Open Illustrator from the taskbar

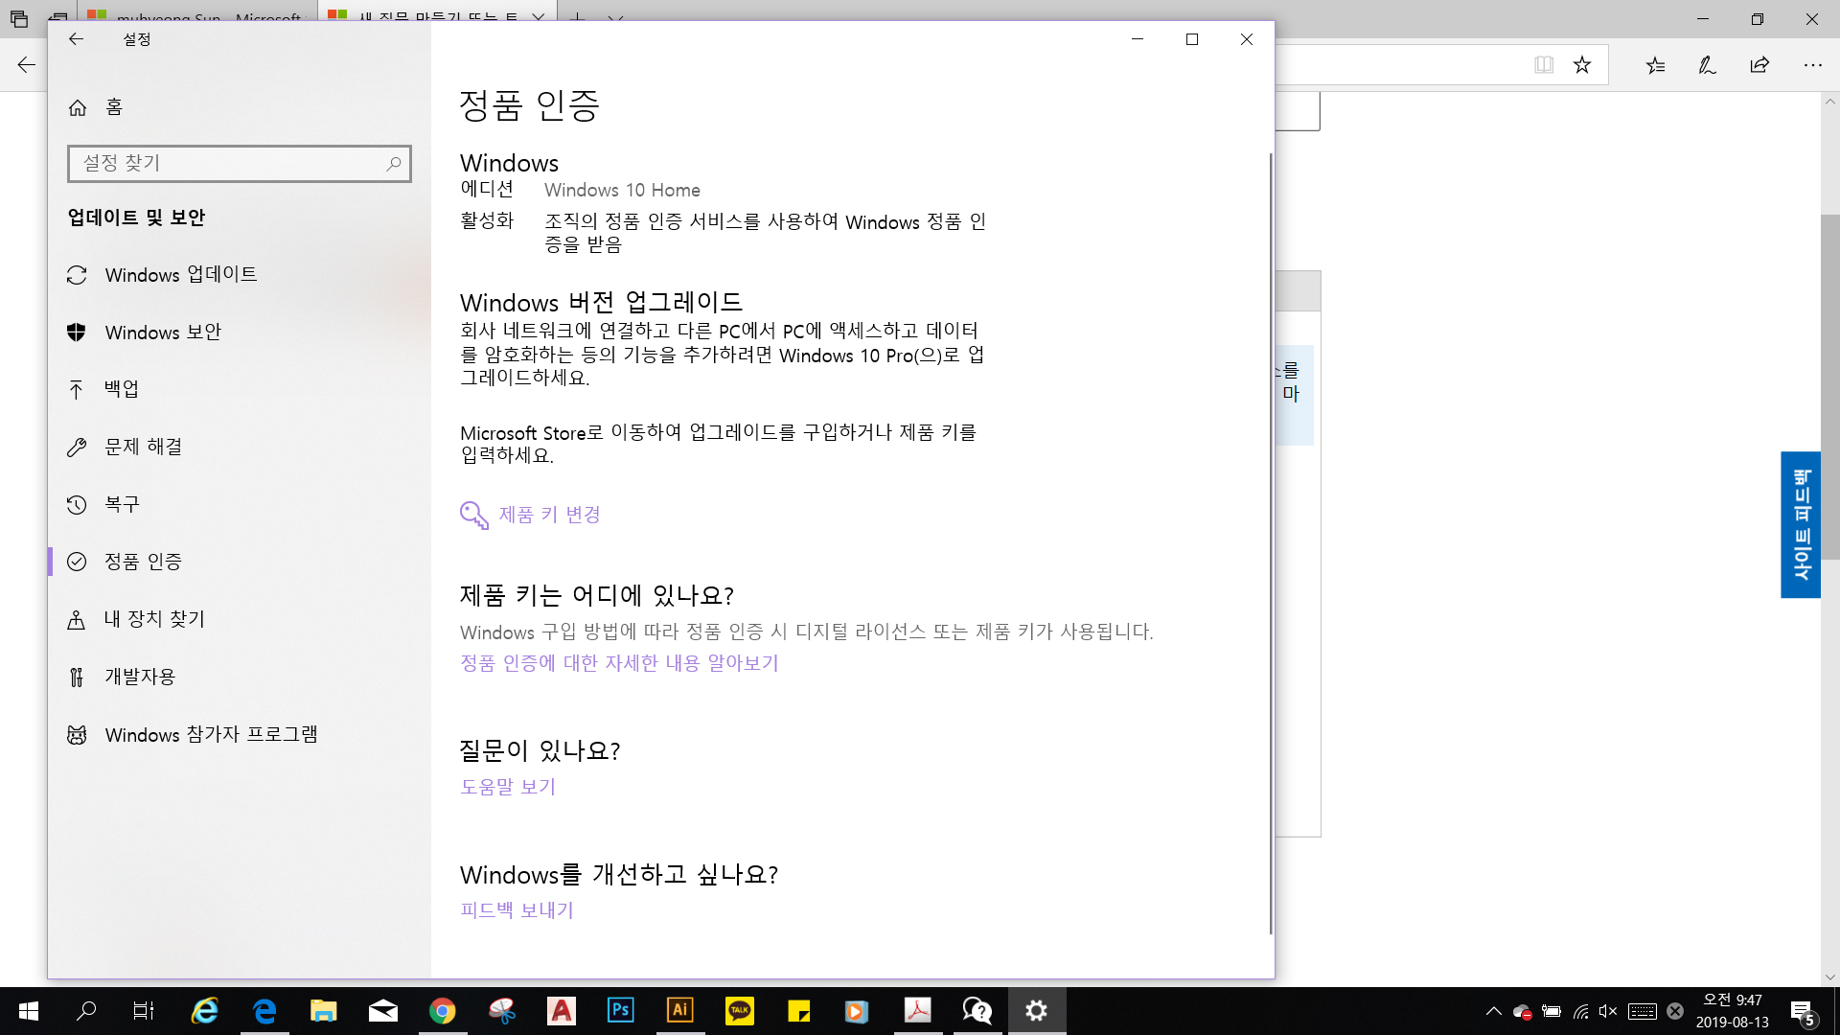[x=680, y=1011]
